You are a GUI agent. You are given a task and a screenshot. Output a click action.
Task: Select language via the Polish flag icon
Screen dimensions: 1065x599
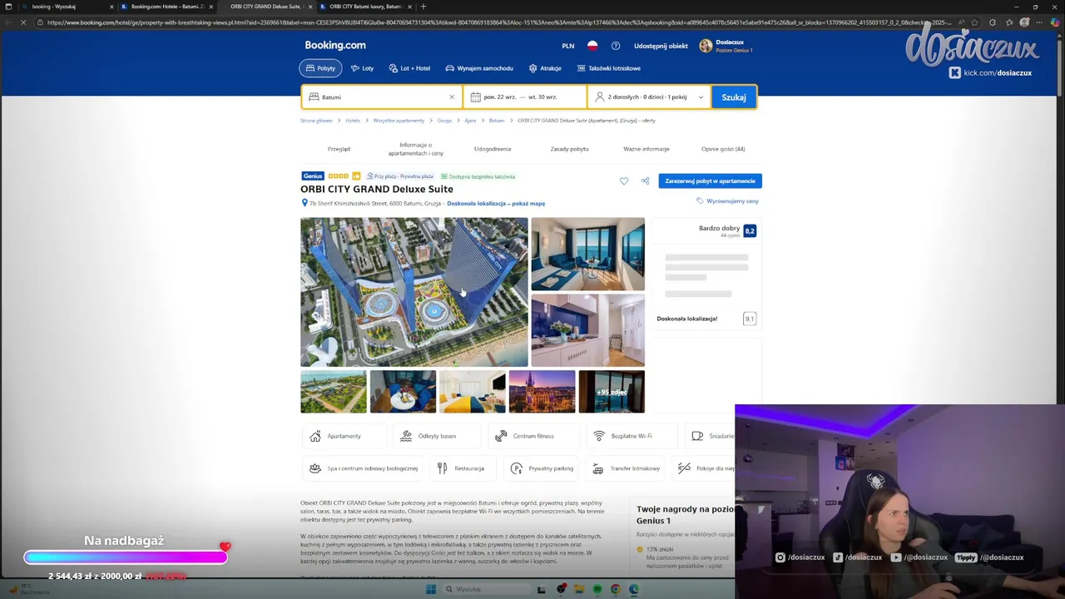(593, 46)
